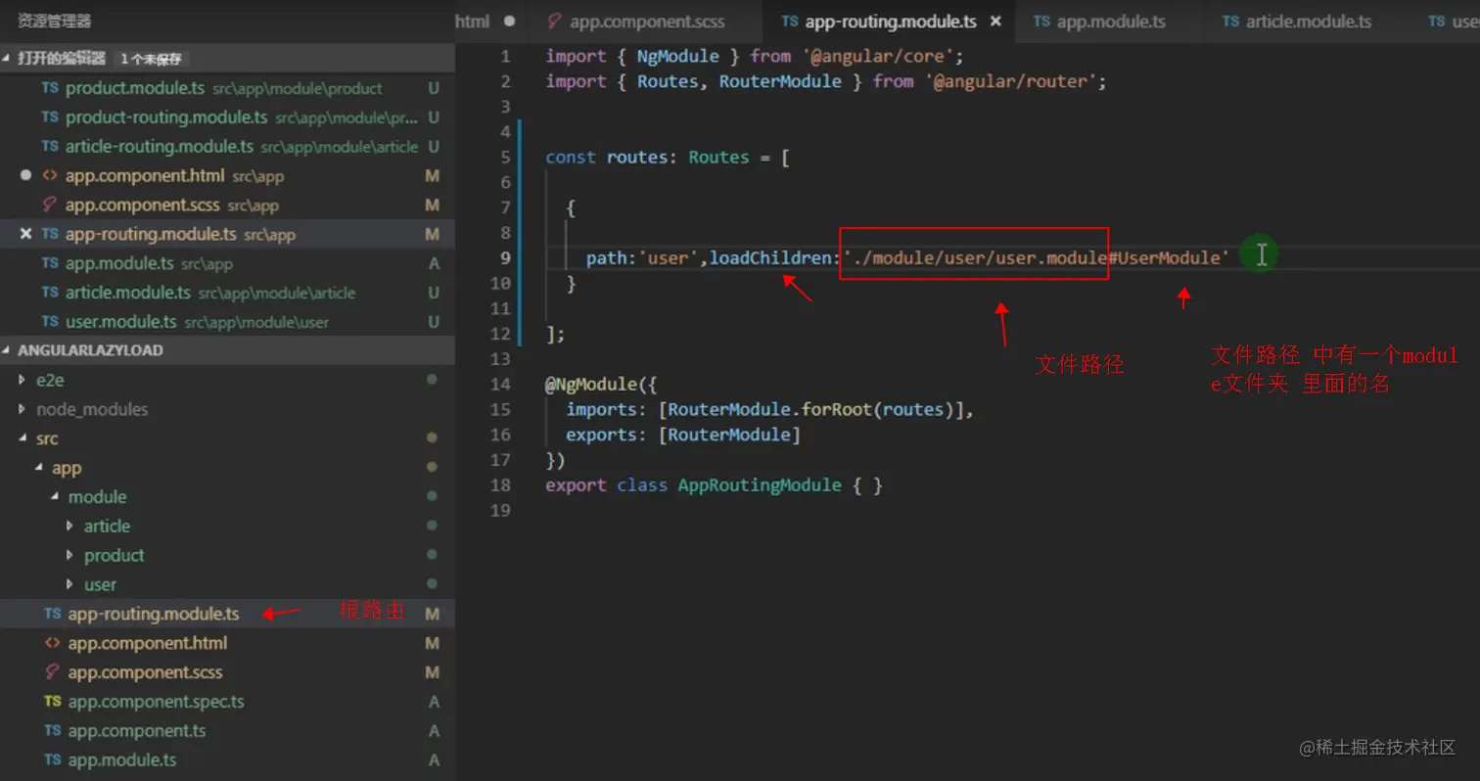
Task: Click the X icon beside app-routing.module.ts in open editors
Action: coord(26,234)
